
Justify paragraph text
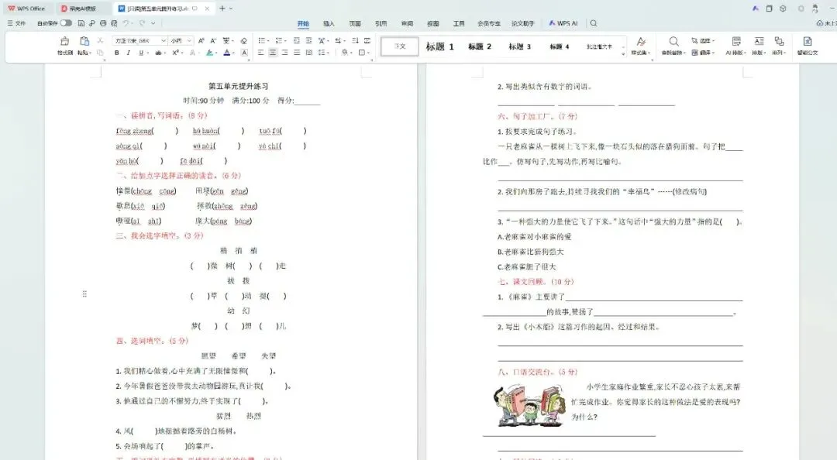point(297,53)
